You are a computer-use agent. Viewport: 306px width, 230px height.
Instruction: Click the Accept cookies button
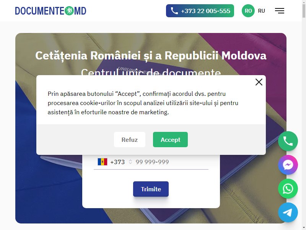pyautogui.click(x=170, y=140)
